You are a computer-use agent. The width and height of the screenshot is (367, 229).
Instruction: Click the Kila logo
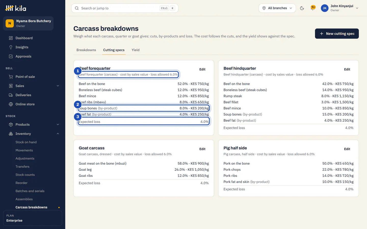pos(16,8)
